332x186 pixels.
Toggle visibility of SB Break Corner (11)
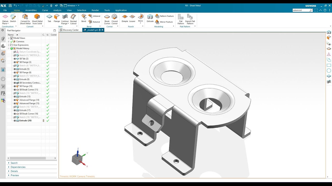point(15,90)
